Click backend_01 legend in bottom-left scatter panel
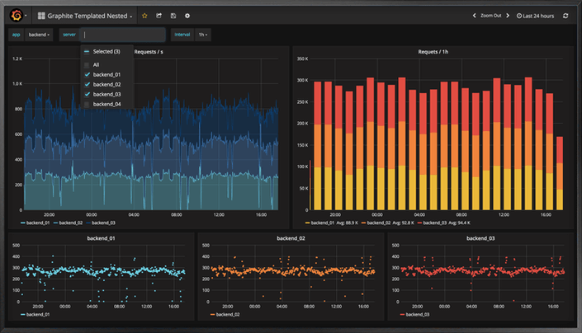 coord(35,315)
